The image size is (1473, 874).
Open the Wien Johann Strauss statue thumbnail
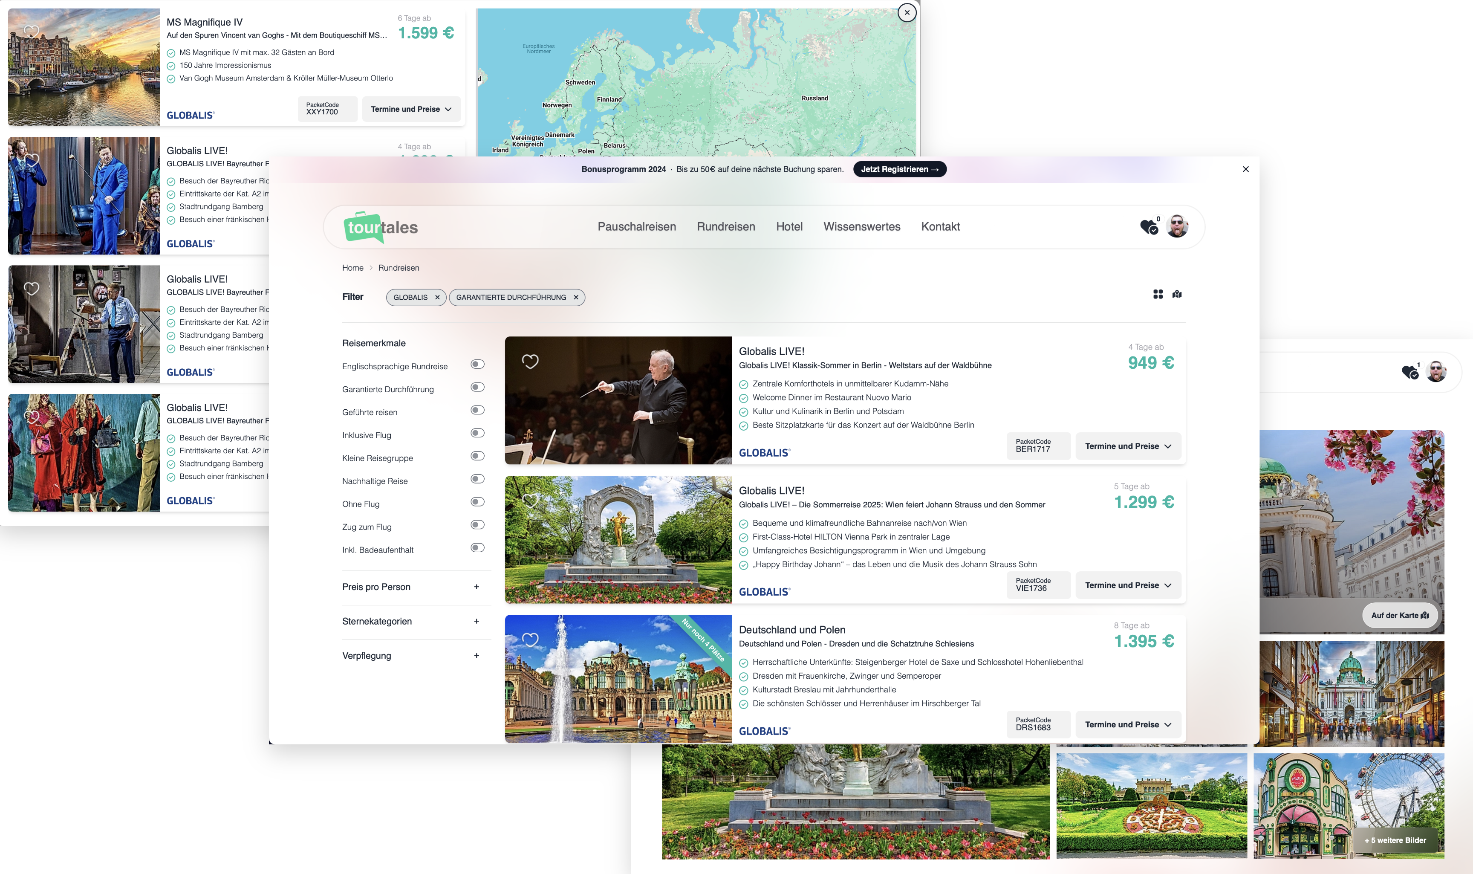(618, 539)
